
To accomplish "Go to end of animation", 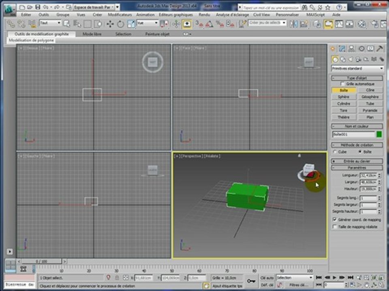I will (350, 278).
